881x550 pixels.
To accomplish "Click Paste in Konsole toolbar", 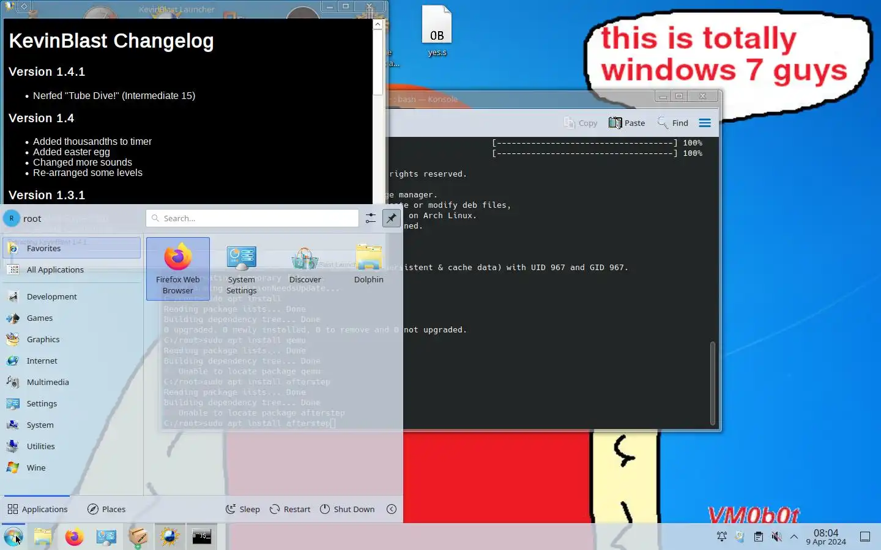I will [x=627, y=123].
